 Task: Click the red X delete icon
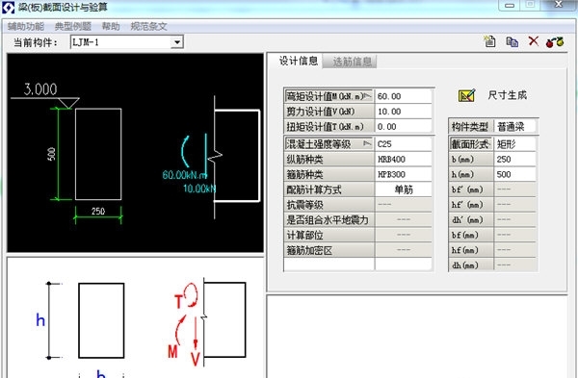point(534,41)
